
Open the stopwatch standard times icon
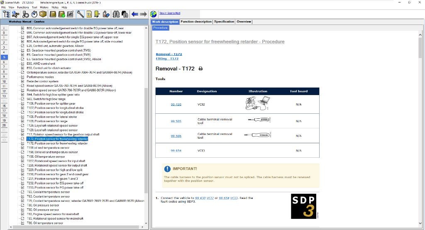(x=34, y=14)
